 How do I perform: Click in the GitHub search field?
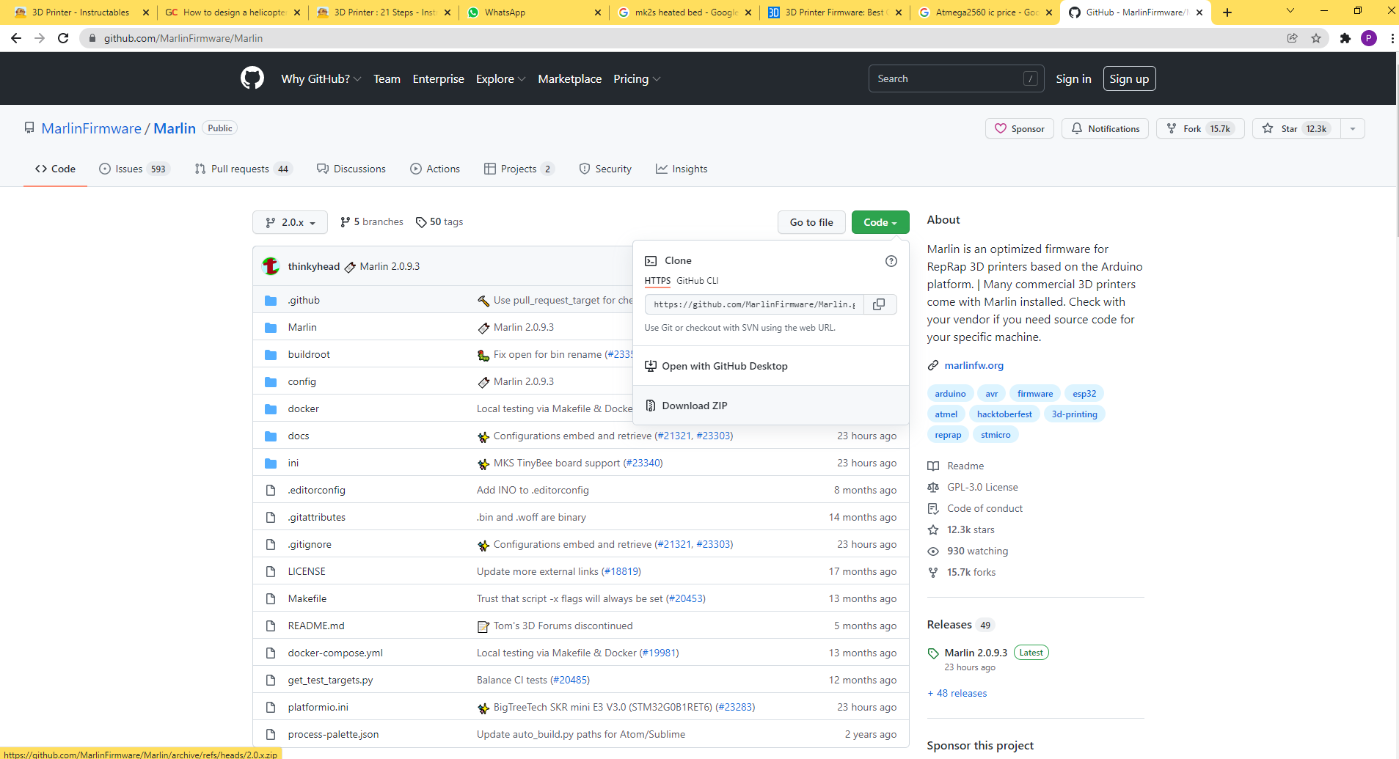click(957, 78)
